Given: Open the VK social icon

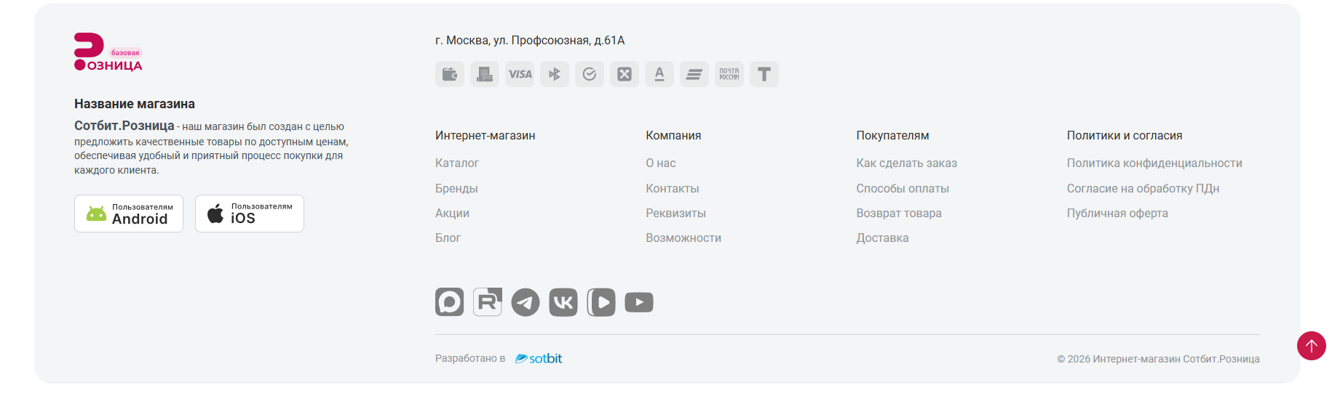Looking at the screenshot, I should (x=563, y=302).
